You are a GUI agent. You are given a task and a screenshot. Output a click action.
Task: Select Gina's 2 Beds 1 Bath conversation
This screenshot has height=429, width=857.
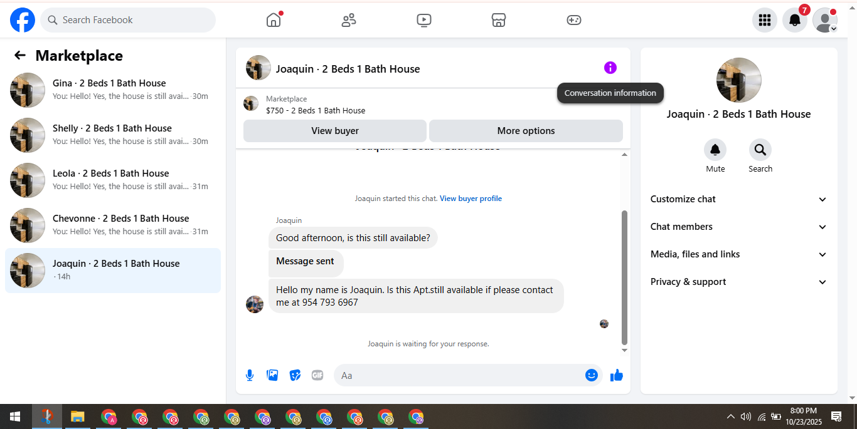click(x=113, y=90)
